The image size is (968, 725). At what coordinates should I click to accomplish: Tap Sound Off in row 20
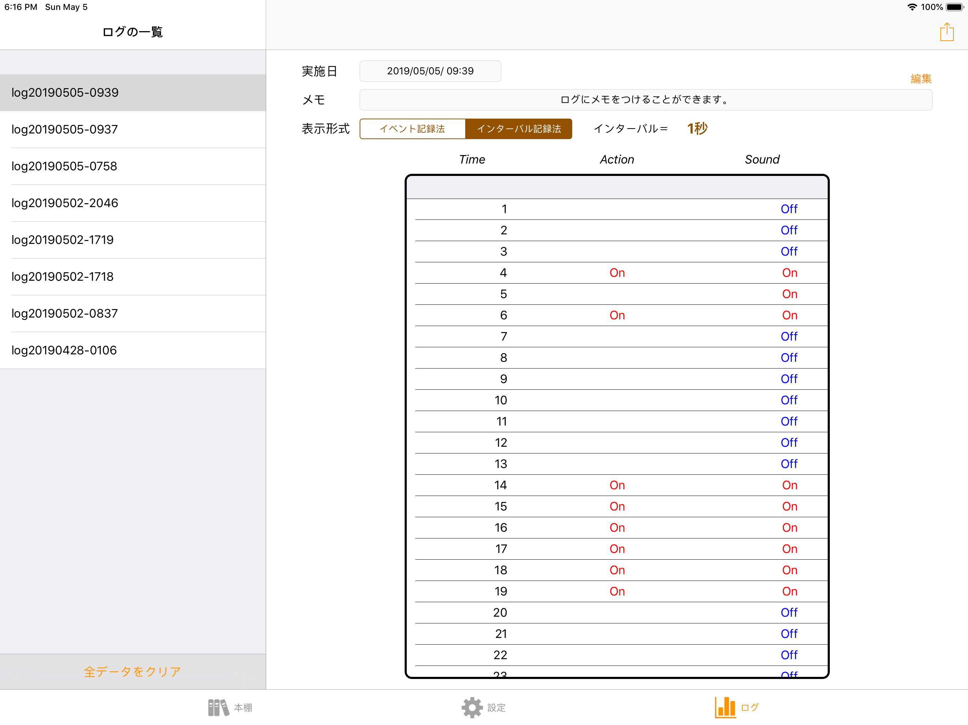coord(789,613)
